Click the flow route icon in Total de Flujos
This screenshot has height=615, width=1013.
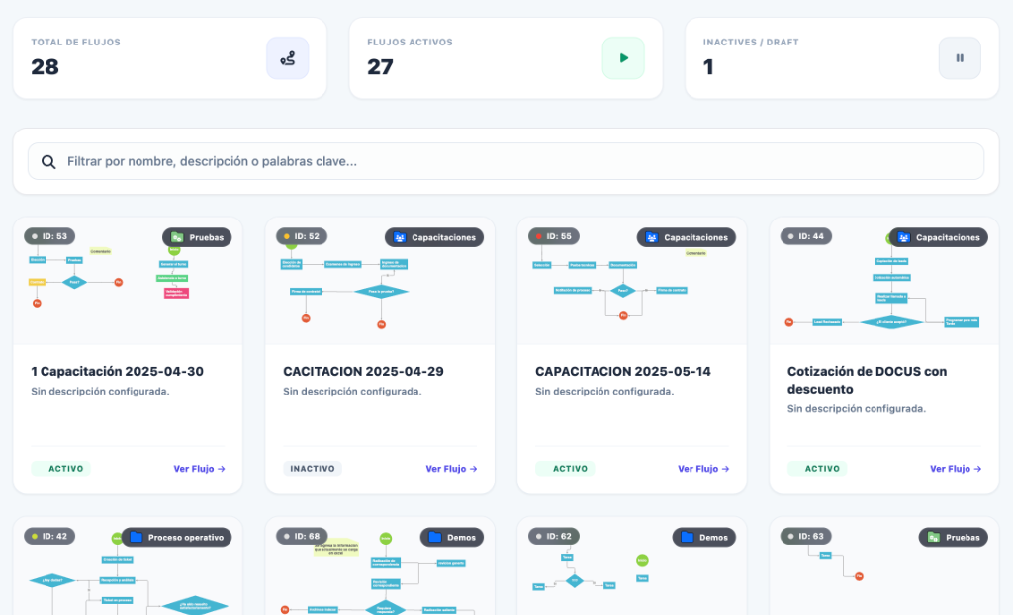click(x=288, y=58)
